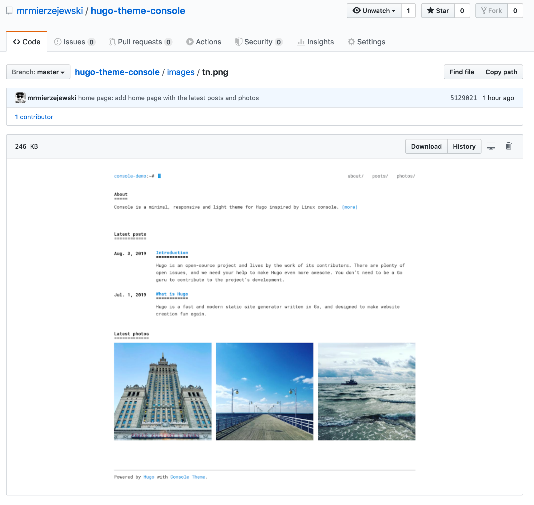Click the Settings gear icon

351,42
